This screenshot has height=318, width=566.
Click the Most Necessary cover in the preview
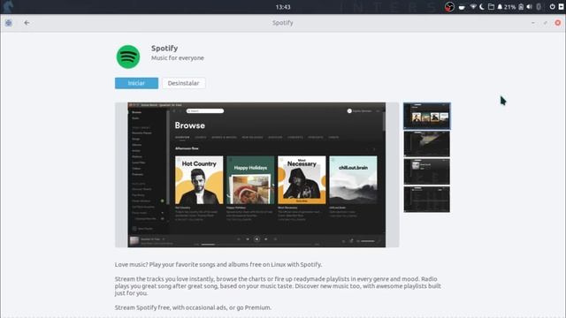point(302,180)
